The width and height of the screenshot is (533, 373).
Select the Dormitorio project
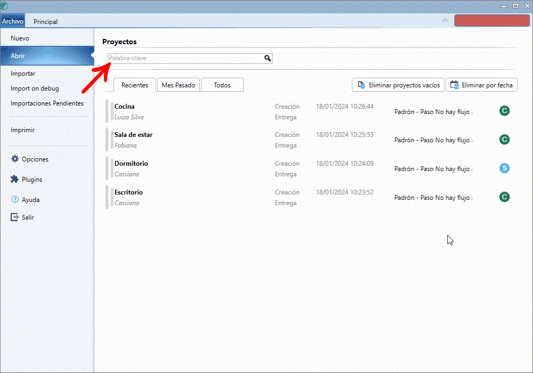(x=131, y=164)
